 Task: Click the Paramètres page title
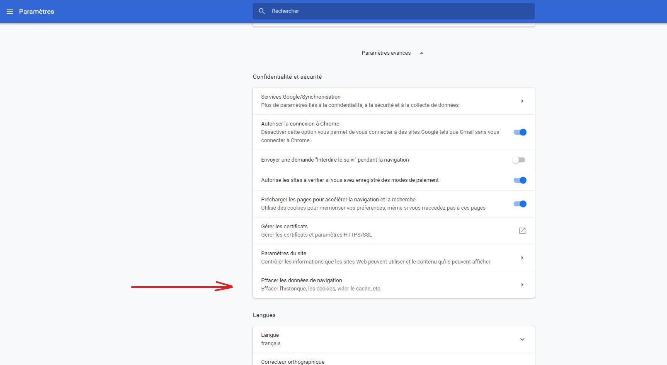click(x=36, y=12)
